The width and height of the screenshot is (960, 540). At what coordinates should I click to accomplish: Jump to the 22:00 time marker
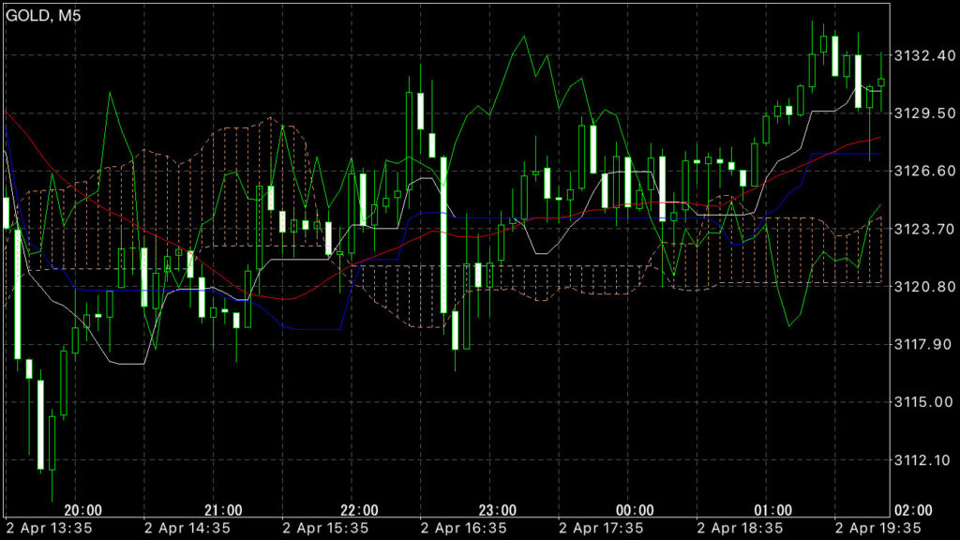click(x=360, y=510)
